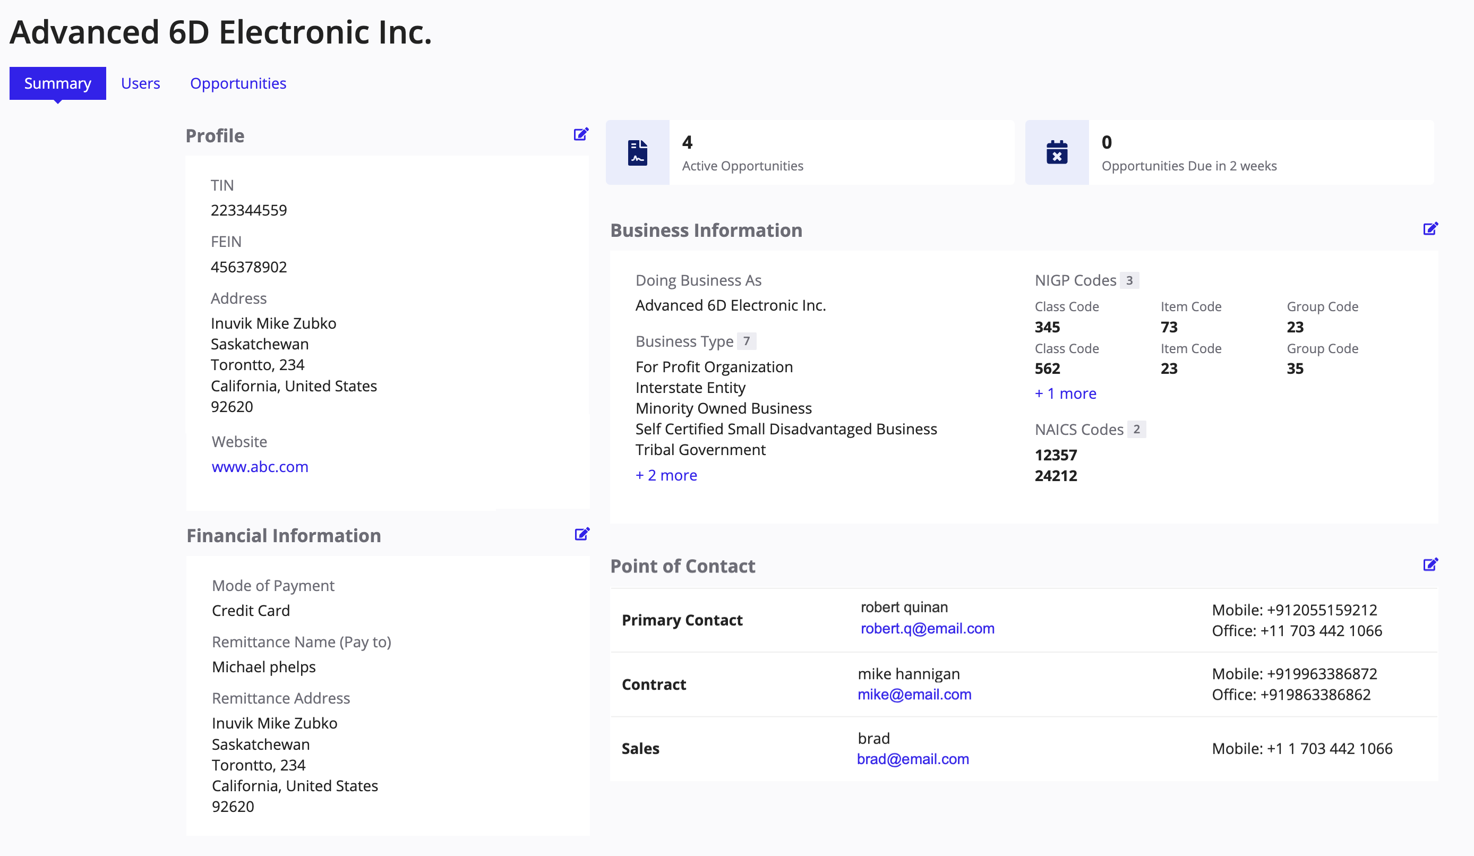
Task: Open the Opportunities tab
Action: (x=238, y=83)
